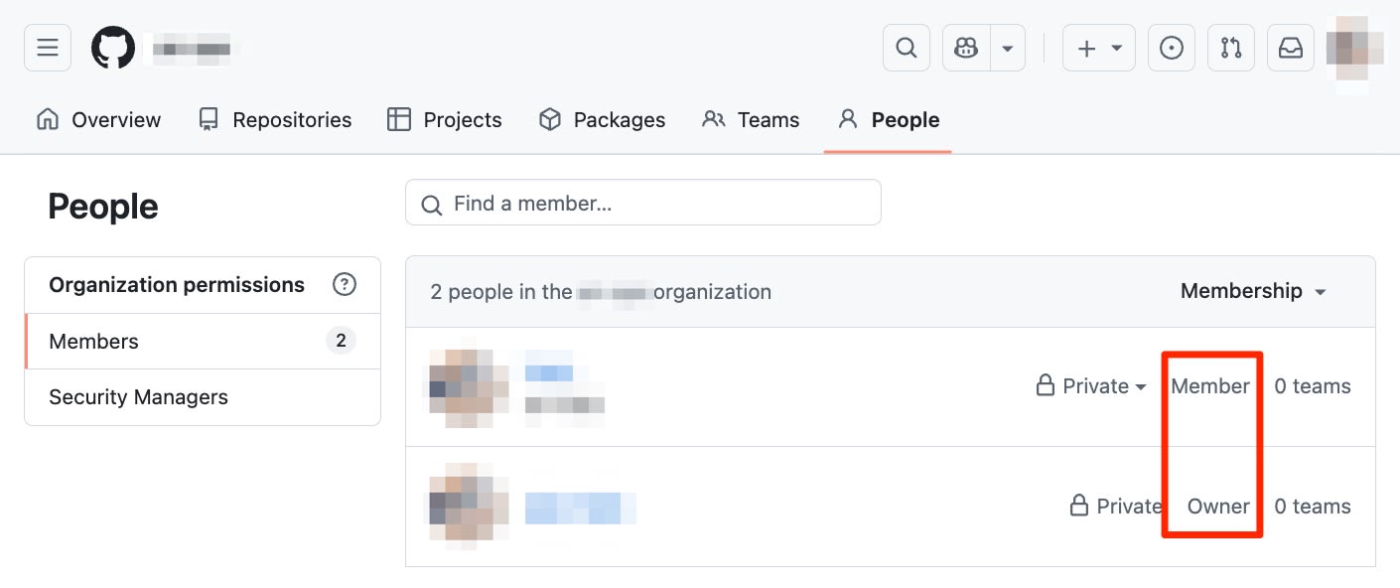Screen dimensions: 1400x588
Task: Click the GitHub Octocat logo
Action: pos(113,48)
